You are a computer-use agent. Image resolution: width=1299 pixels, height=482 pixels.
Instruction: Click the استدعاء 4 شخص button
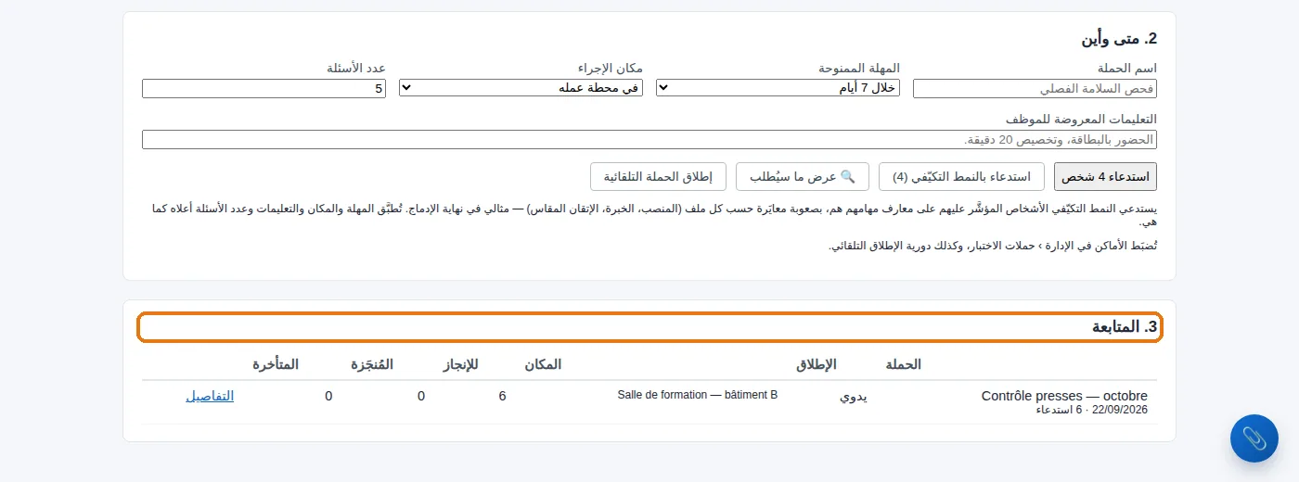[1105, 176]
